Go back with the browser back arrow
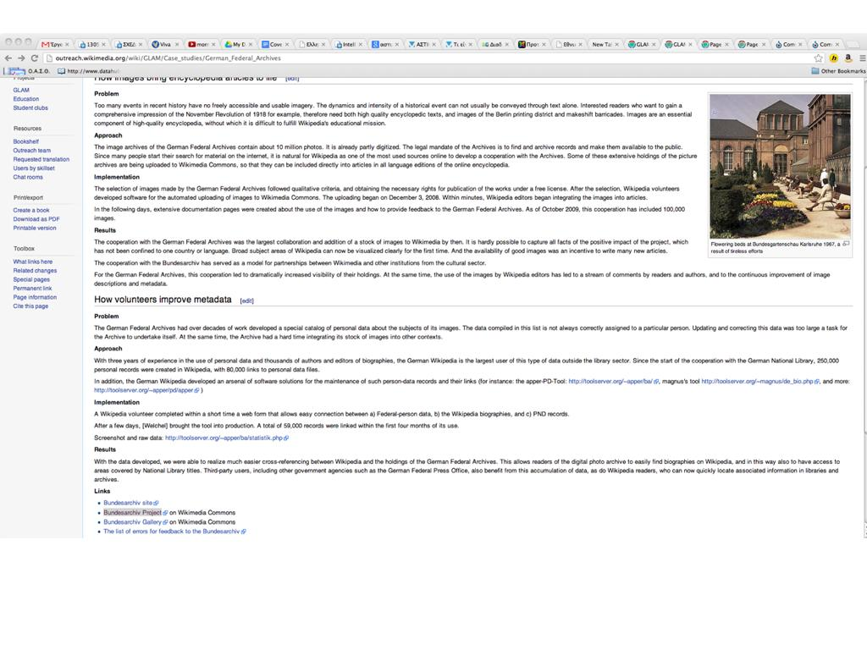Screen dimensions: 867x650 tap(8, 58)
